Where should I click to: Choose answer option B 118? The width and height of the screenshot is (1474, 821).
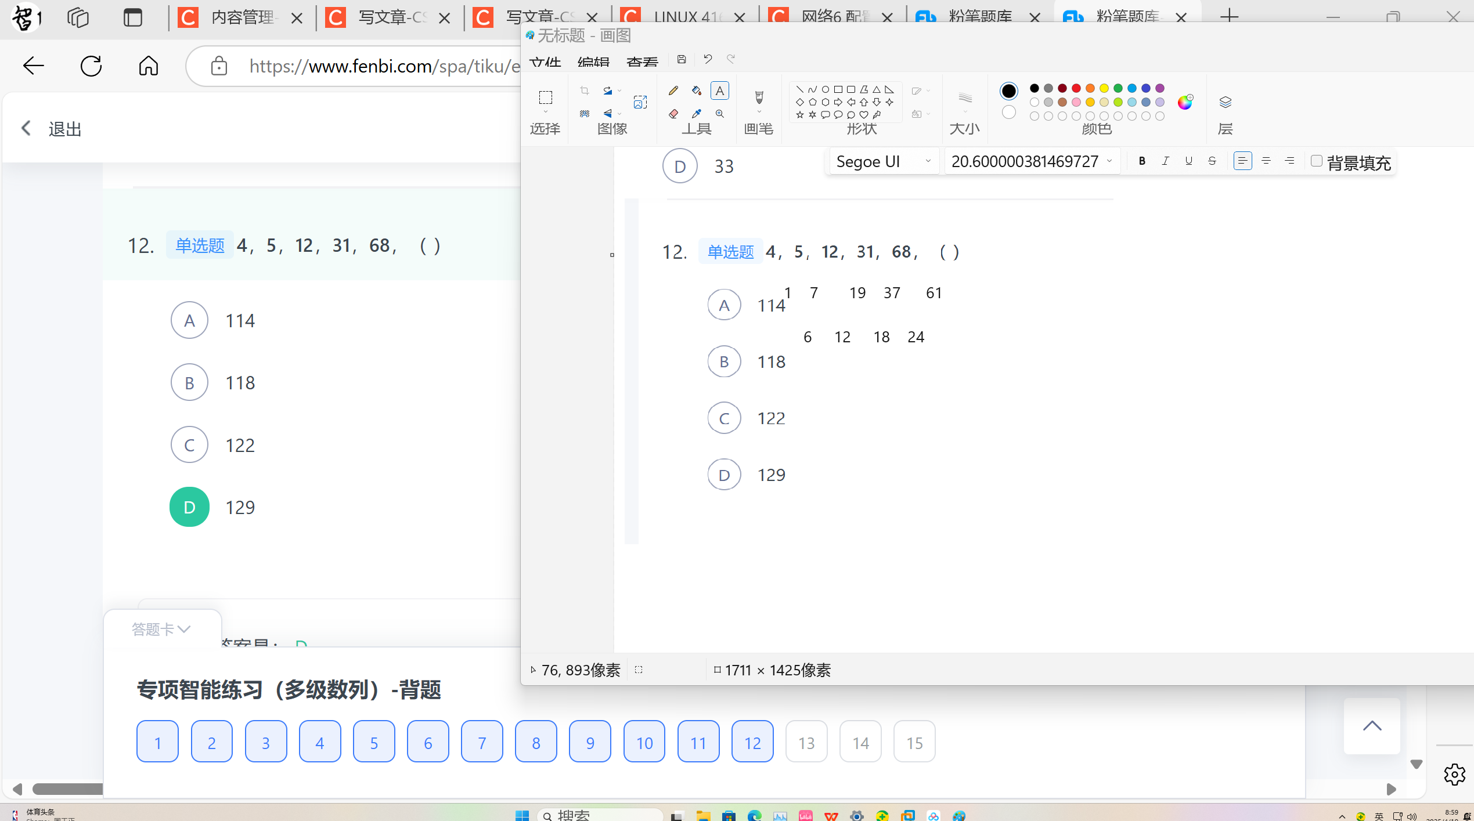[189, 382]
